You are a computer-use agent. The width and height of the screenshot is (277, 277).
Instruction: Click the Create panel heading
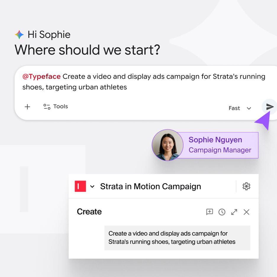(89, 212)
